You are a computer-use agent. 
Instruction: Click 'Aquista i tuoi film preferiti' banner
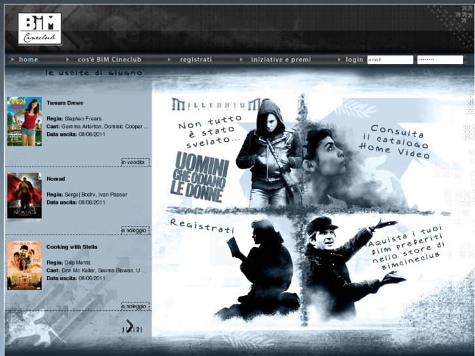coord(407,248)
